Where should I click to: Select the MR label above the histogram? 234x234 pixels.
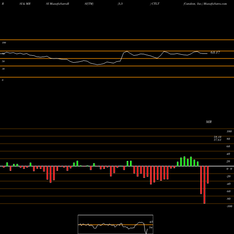pyautogui.click(x=209, y=122)
